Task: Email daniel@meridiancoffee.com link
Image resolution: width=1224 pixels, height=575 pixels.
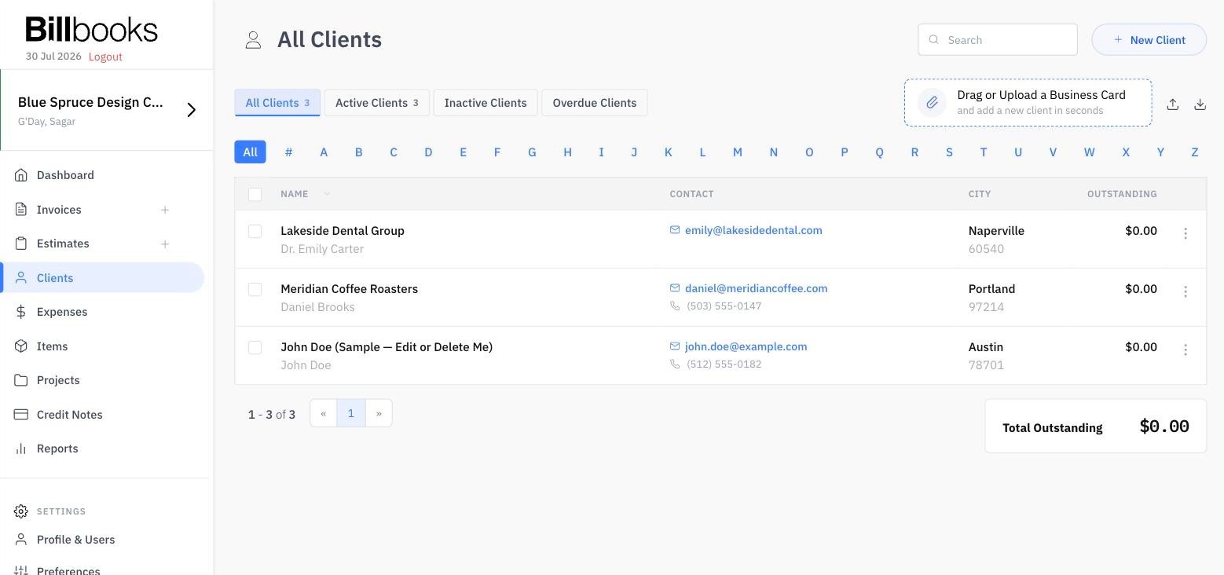Action: click(x=757, y=288)
